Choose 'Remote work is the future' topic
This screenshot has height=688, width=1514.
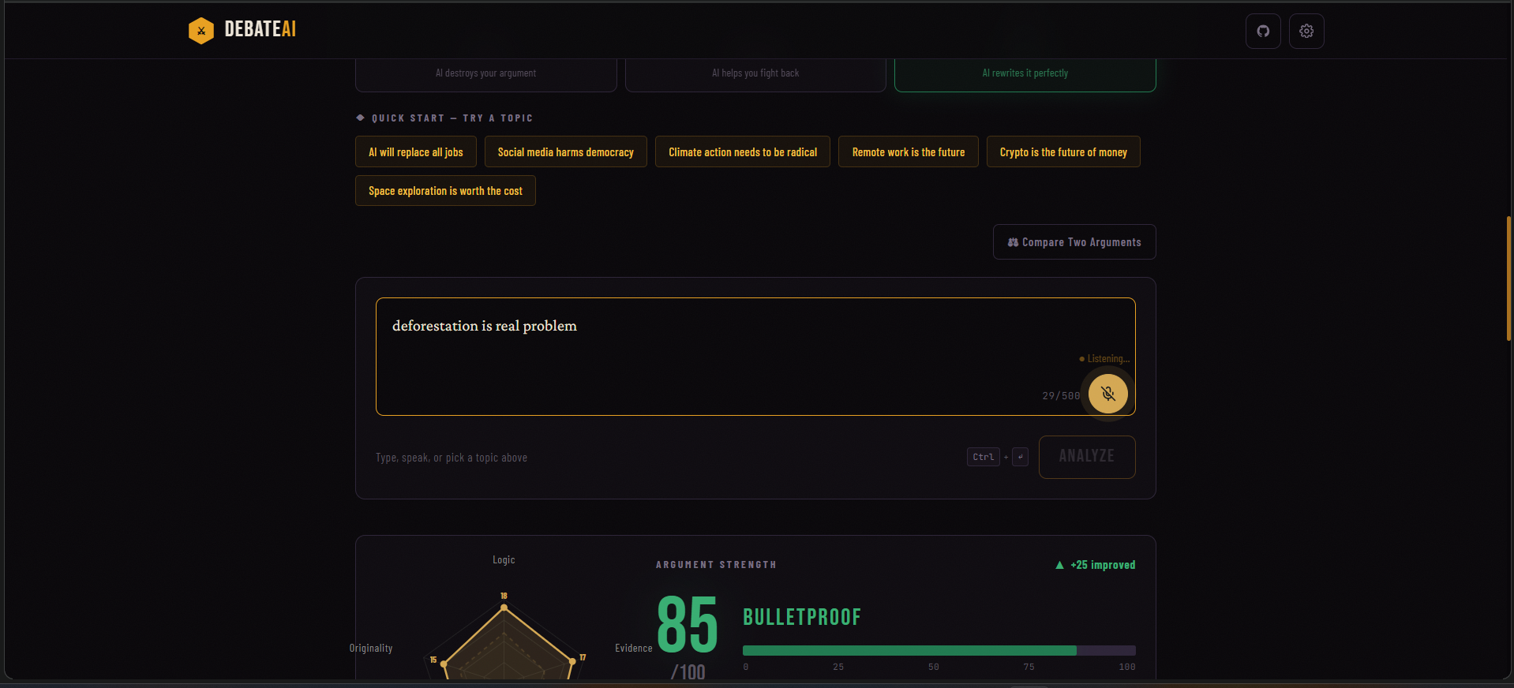[x=909, y=151]
